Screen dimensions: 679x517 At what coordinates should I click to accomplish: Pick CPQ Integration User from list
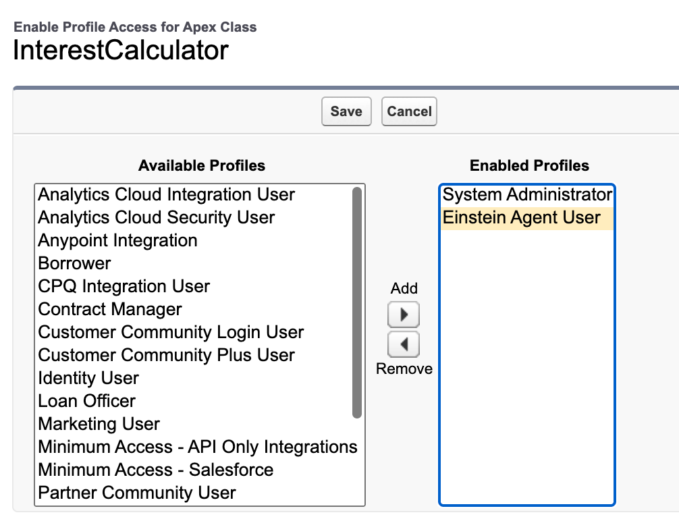click(x=124, y=287)
